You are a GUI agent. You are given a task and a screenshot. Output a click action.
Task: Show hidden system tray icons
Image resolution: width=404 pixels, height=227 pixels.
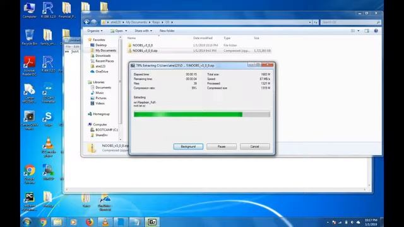[x=328, y=222]
